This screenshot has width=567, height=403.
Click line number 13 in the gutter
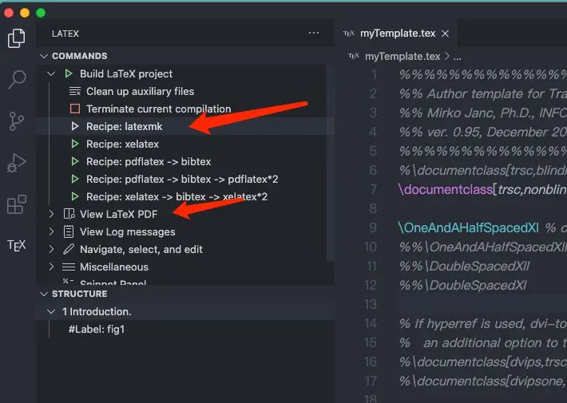tap(371, 304)
